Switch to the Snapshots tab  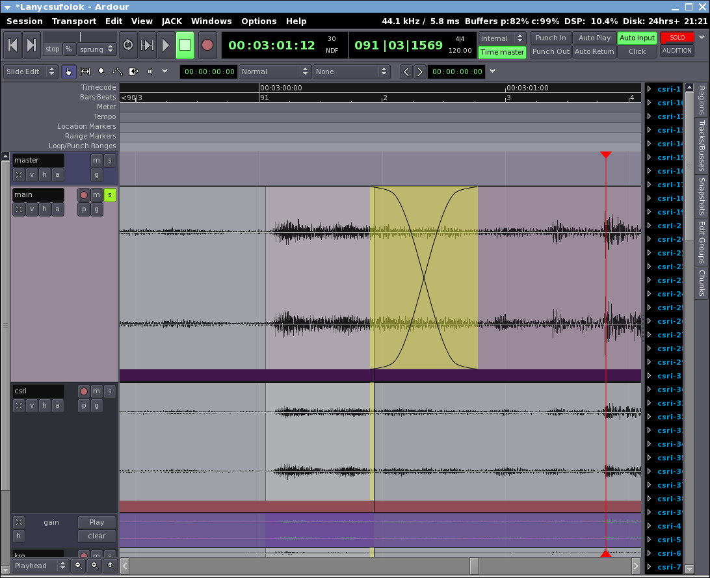(x=702, y=195)
